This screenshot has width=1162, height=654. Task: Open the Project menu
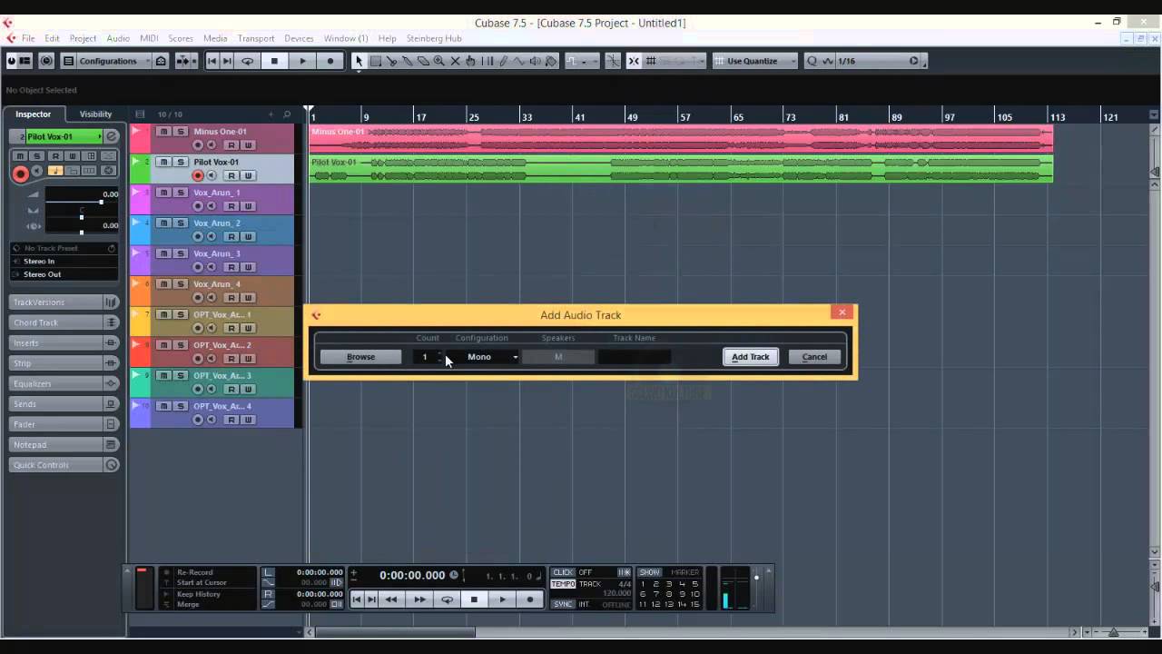click(x=83, y=38)
